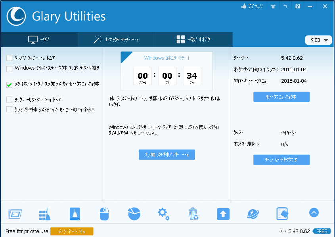Click the Glary Utilities crescent moon logo
This screenshot has height=237, width=335.
click(x=16, y=16)
